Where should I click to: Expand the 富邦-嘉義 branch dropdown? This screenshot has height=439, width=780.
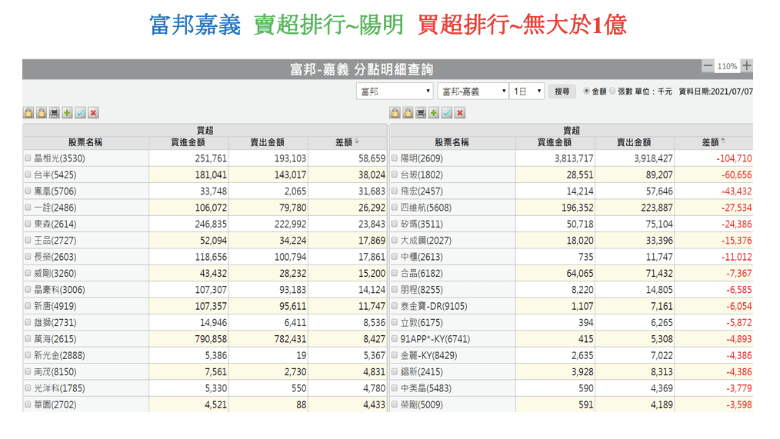(472, 91)
